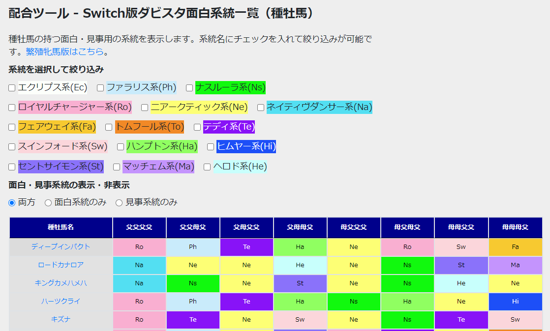Viewport: 550px width, 331px height.
Task: Click the St cell in ロードカナロア row
Action: (461, 265)
